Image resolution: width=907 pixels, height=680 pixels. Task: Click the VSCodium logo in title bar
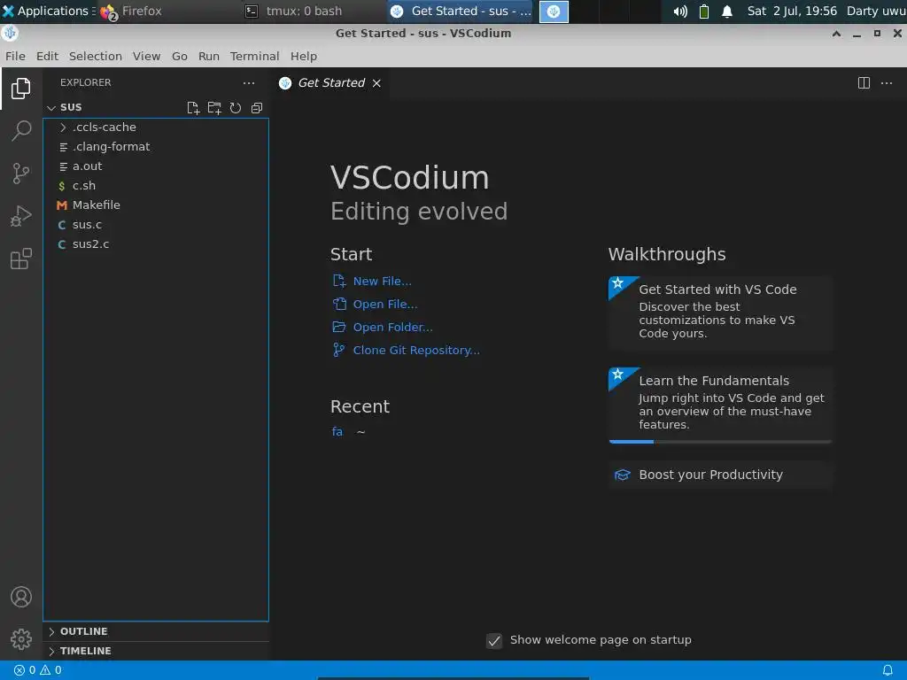click(x=10, y=33)
